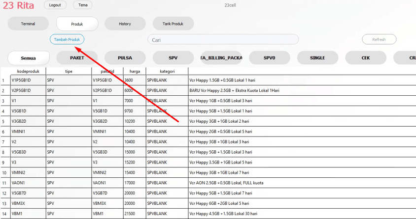Image resolution: width=416 pixels, height=219 pixels.
Task: Select the Semua category filter
Action: point(29,58)
